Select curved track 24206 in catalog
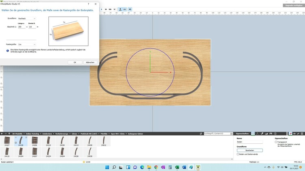 point(35,141)
